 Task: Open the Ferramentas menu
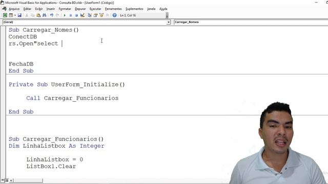click(x=113, y=9)
